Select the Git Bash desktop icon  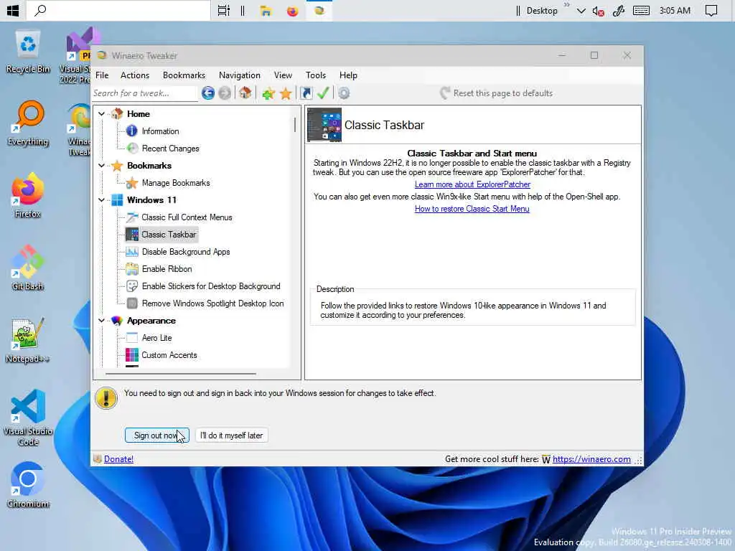[28, 268]
